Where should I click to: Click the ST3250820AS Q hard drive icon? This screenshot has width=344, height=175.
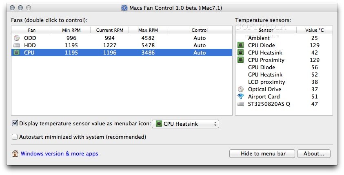(241, 104)
